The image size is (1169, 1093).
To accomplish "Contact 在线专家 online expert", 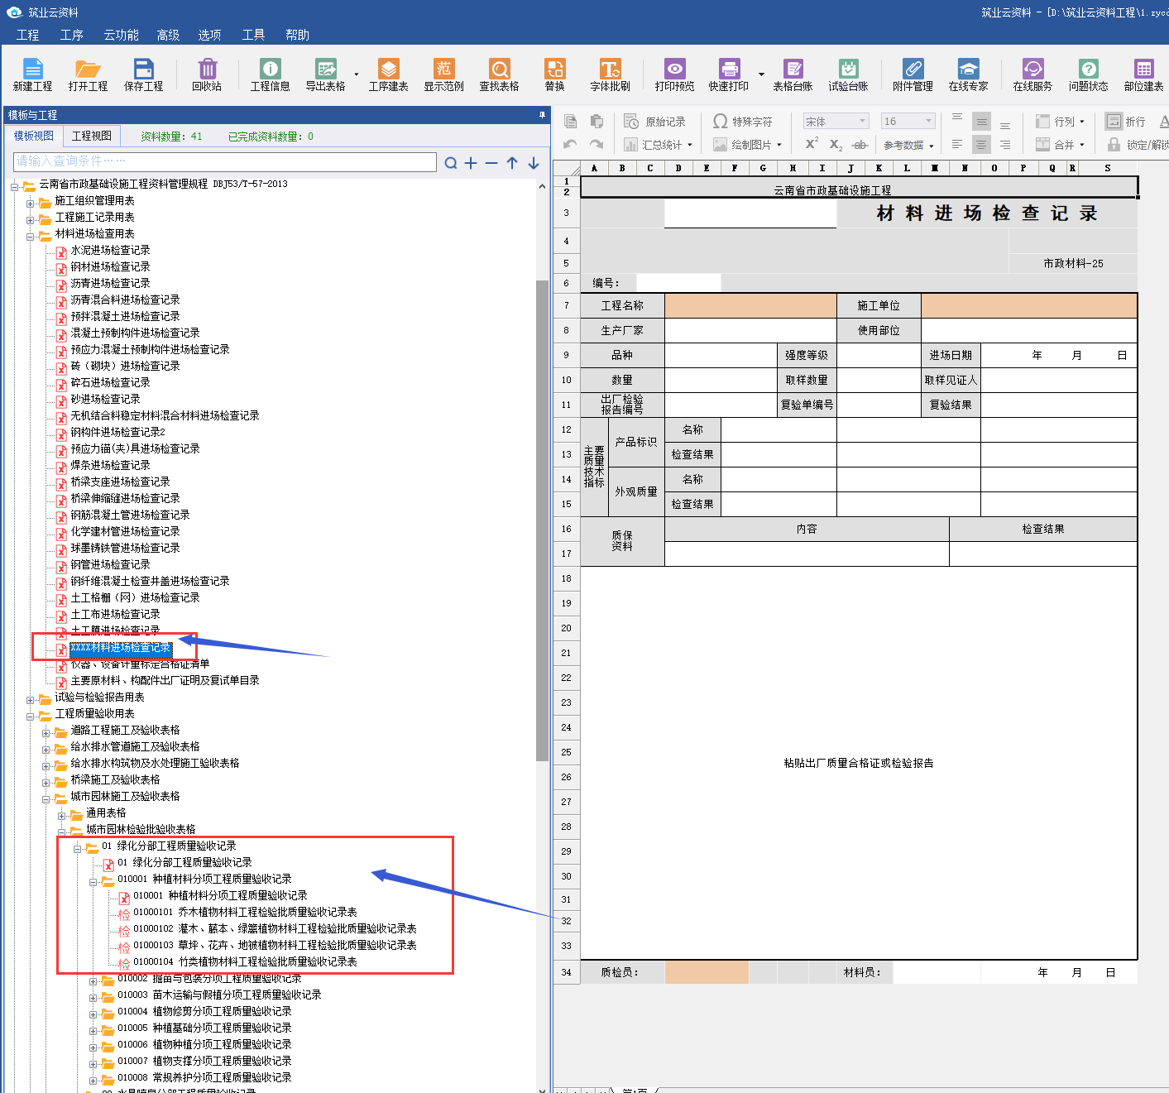I will point(968,74).
